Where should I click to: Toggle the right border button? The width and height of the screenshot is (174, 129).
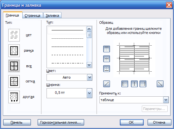tap(143, 84)
